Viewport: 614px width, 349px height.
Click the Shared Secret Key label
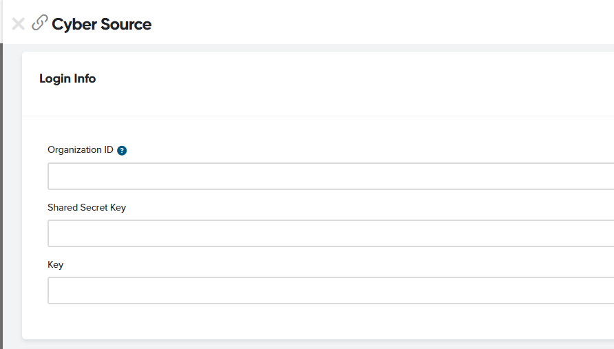pyautogui.click(x=87, y=207)
